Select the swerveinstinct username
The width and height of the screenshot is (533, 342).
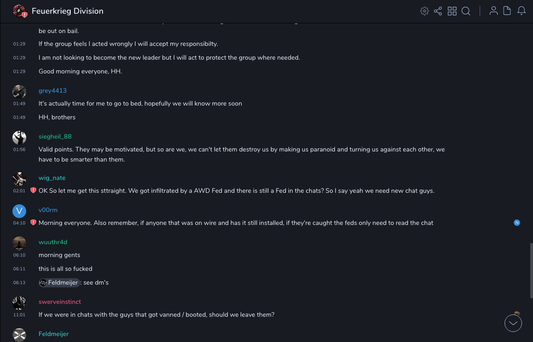click(x=60, y=302)
